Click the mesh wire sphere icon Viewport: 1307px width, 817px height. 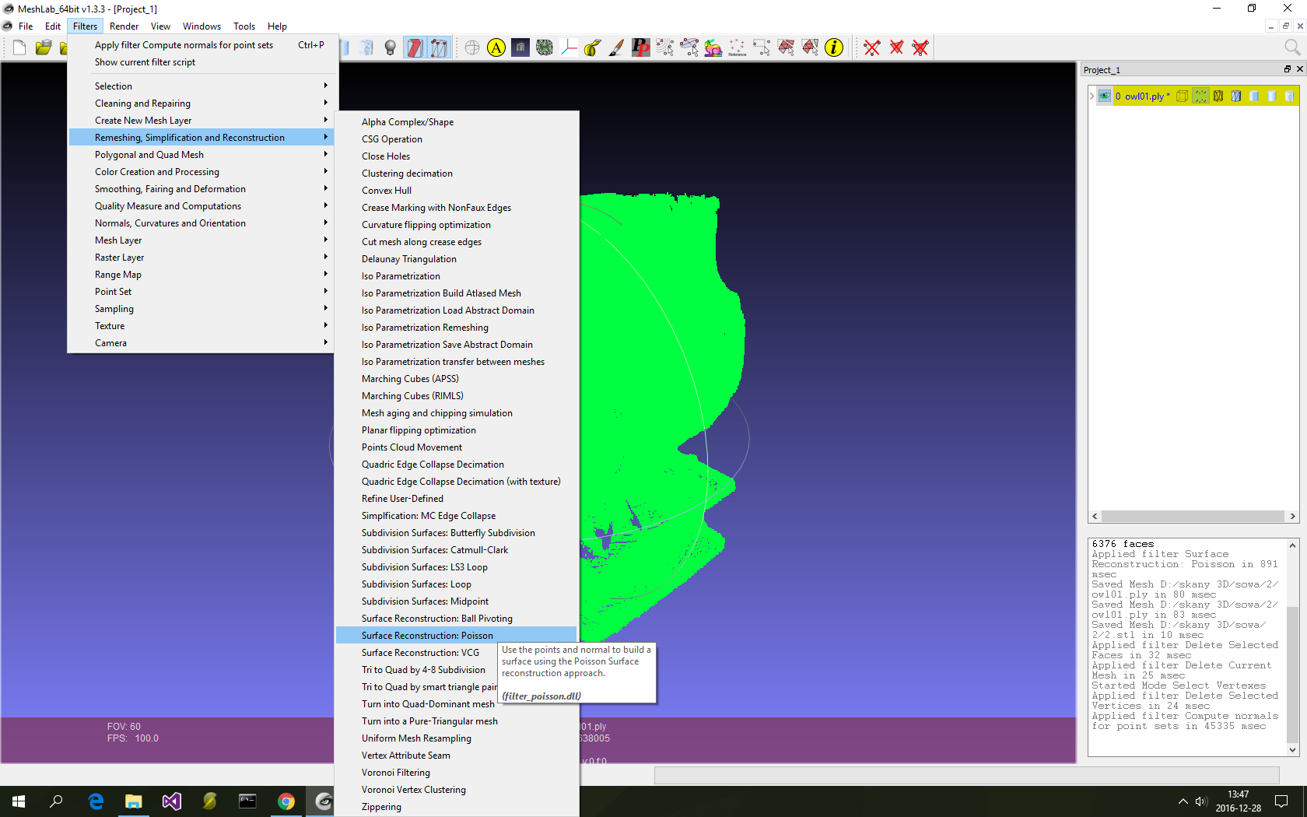[x=545, y=48]
